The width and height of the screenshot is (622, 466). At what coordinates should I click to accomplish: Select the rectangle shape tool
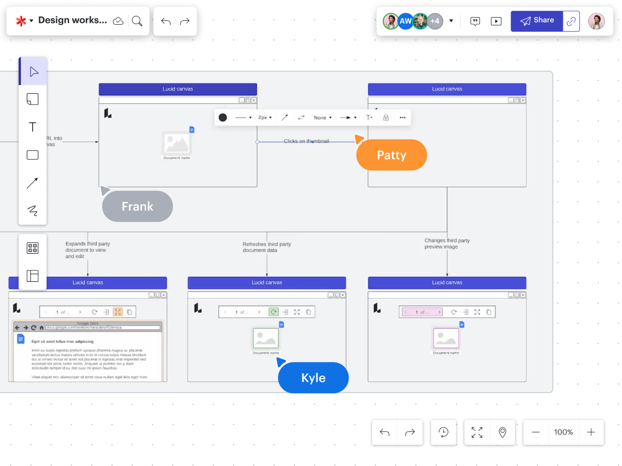(x=33, y=155)
